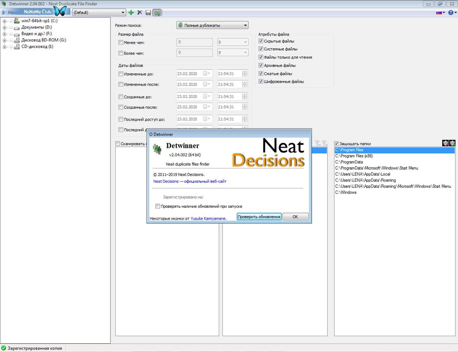
Task: Click the Yusuke Kamiyamane link
Action: [x=208, y=219]
